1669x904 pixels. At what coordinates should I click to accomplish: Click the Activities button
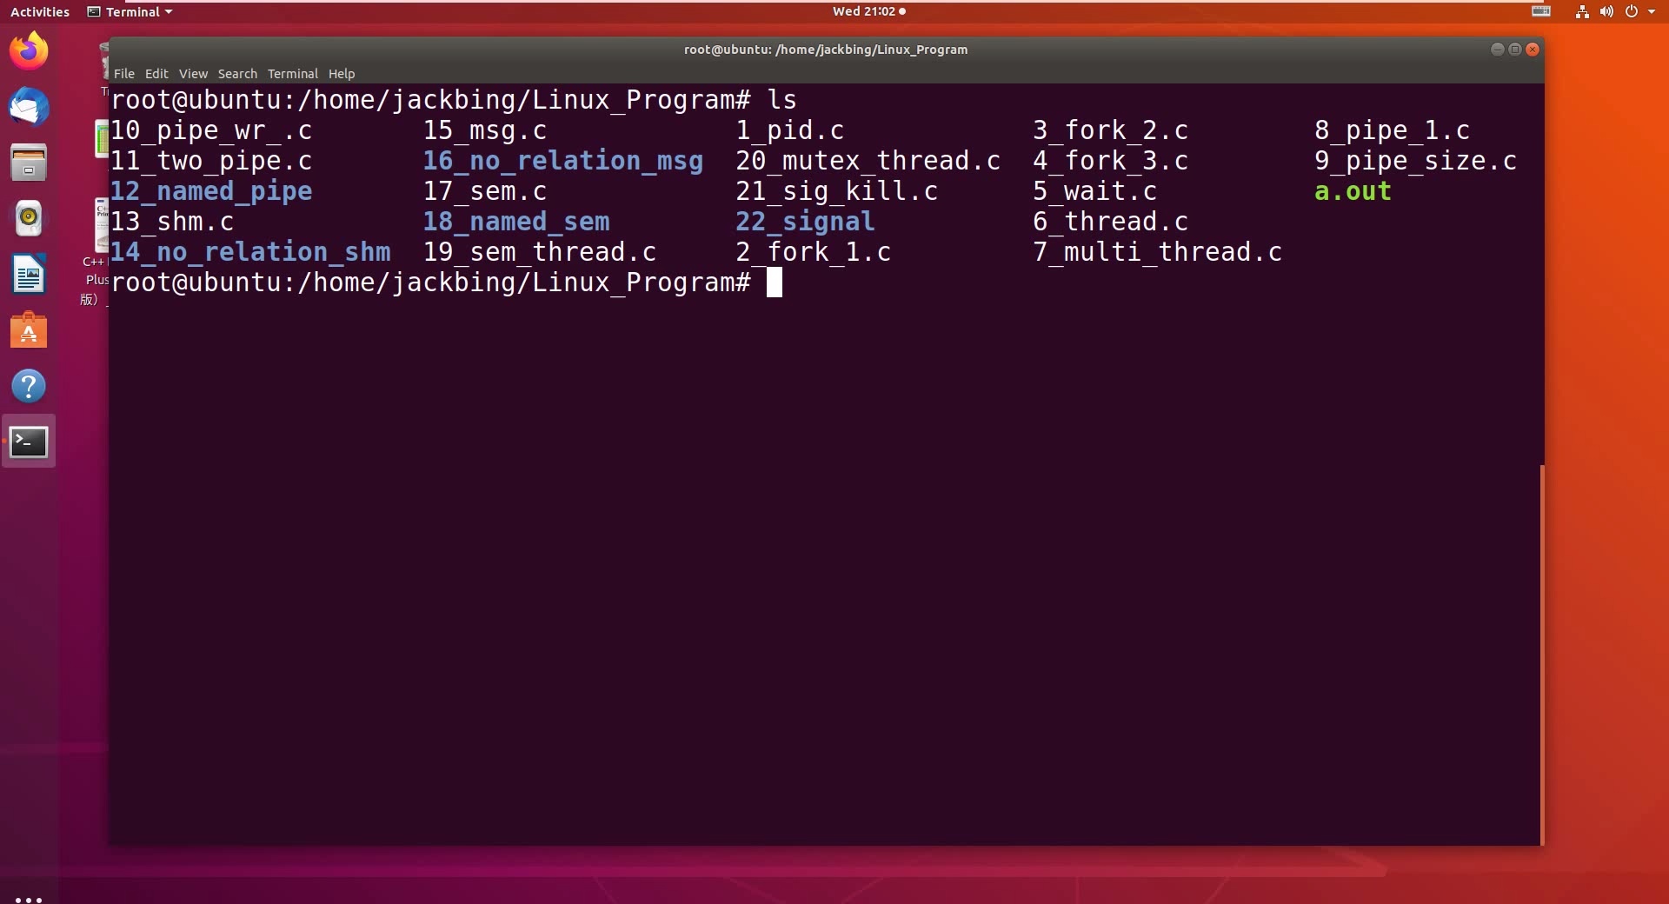pos(40,12)
